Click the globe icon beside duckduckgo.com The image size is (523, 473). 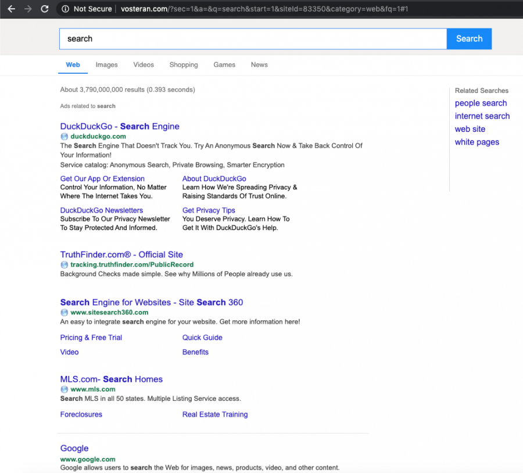click(64, 137)
